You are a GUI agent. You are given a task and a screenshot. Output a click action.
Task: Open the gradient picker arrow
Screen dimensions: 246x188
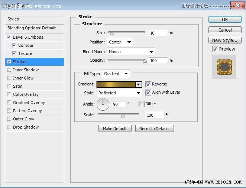[139, 85]
